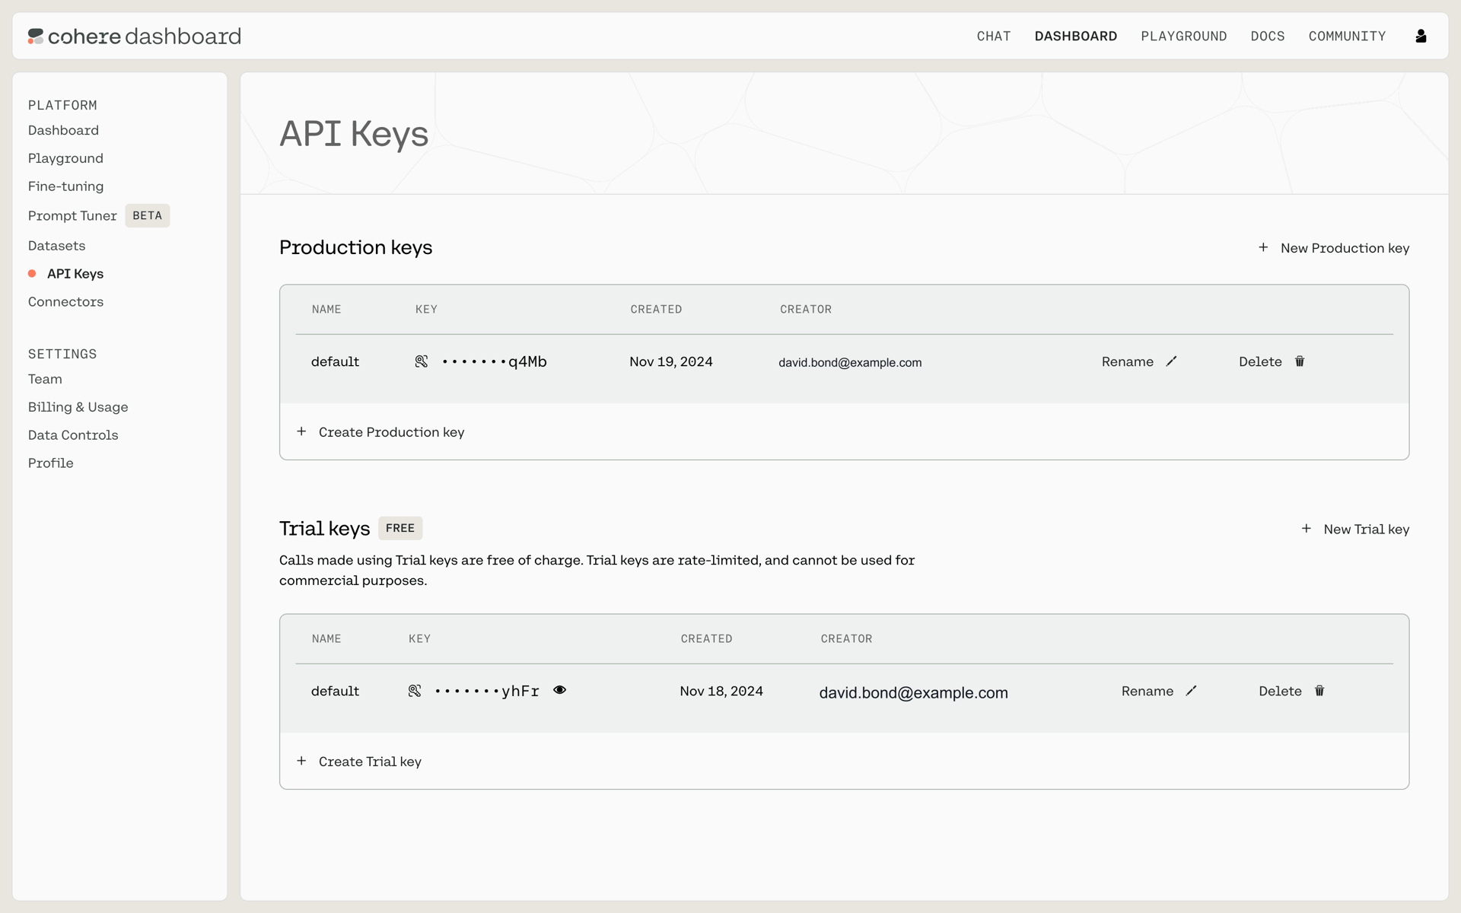Viewport: 1461px width, 913px height.
Task: Click the Nov 19, 2024 created date
Action: (x=671, y=361)
